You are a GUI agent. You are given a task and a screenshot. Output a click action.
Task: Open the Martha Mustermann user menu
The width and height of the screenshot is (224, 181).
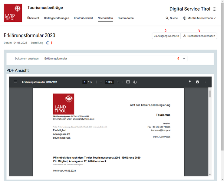[x=199, y=18]
